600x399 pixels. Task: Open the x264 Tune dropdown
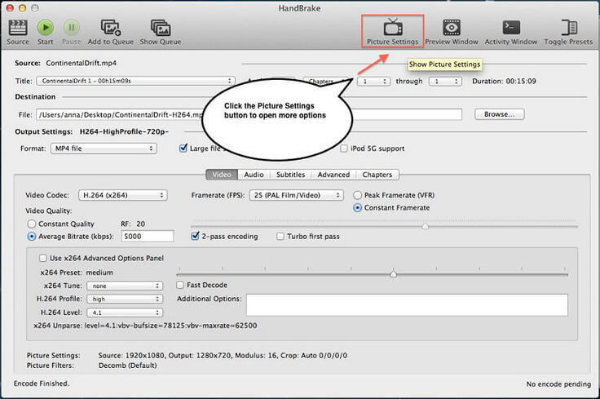(125, 286)
